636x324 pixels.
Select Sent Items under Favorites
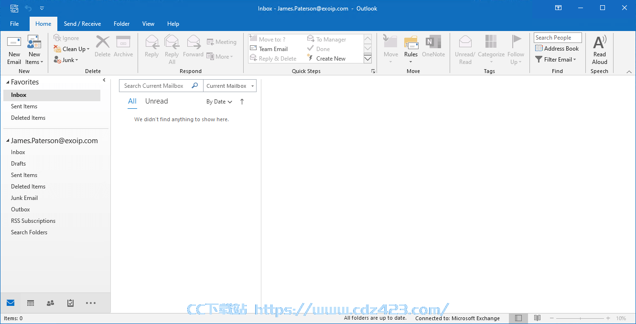click(52, 106)
